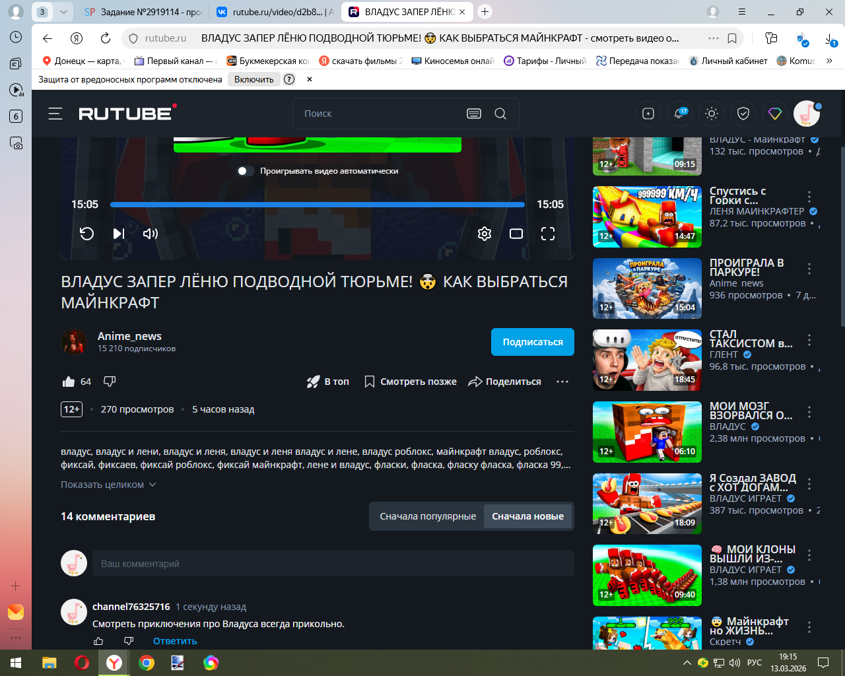This screenshot has height=676, width=845.
Task: Launch Google Chrome from taskbar
Action: 147,663
